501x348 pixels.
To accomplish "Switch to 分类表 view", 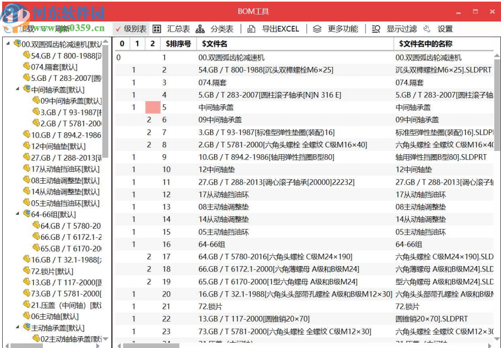I will coord(215,29).
